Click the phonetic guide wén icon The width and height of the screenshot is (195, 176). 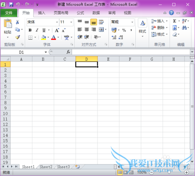pos(66,37)
